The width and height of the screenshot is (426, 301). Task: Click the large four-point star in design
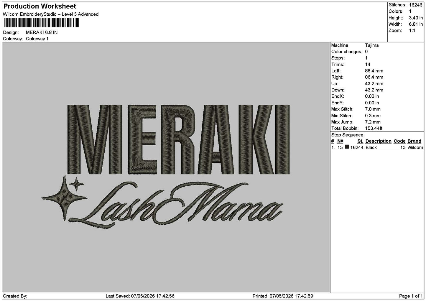coord(64,198)
